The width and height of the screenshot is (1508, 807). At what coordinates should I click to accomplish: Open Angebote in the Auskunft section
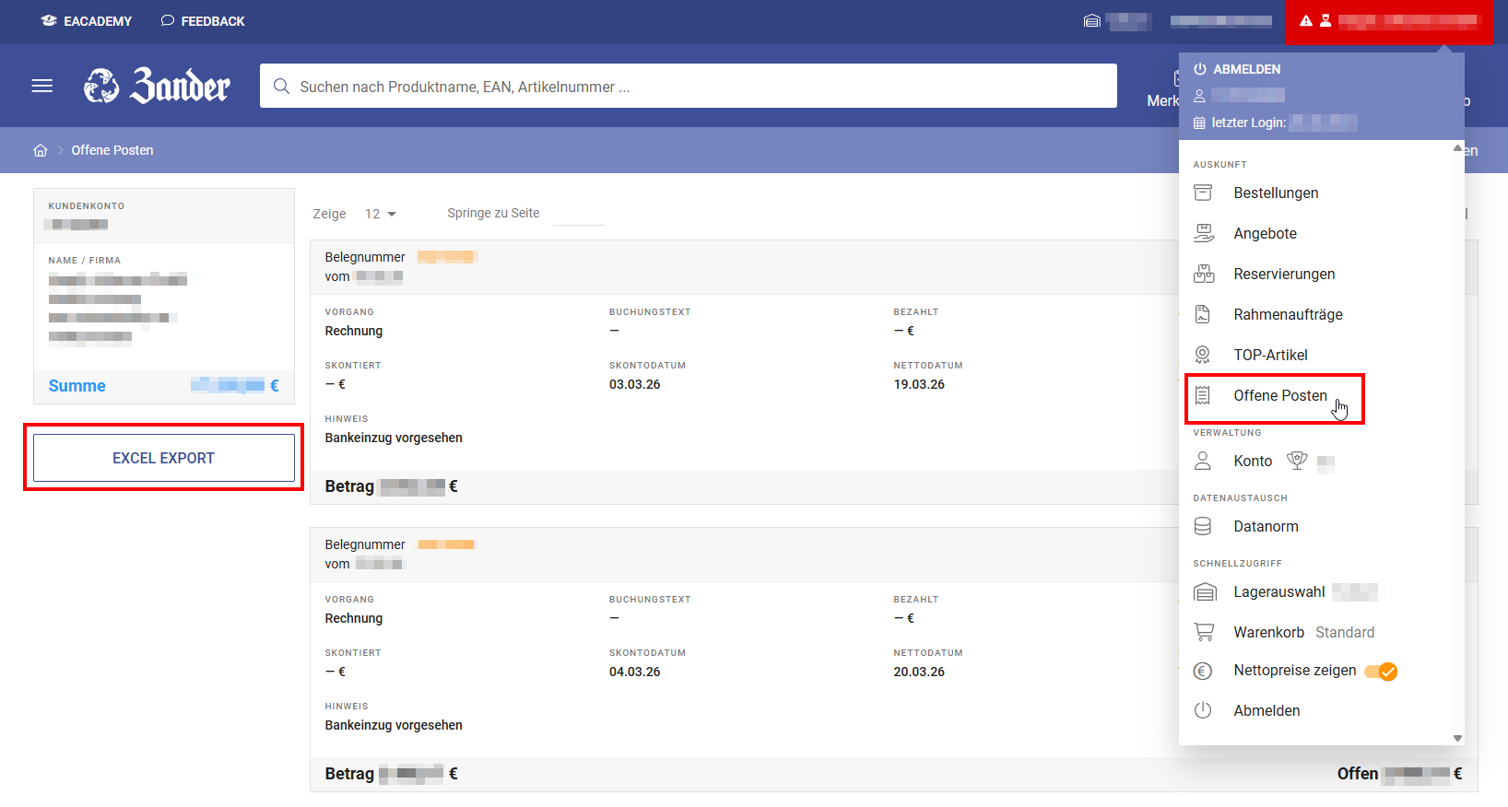click(x=1265, y=233)
